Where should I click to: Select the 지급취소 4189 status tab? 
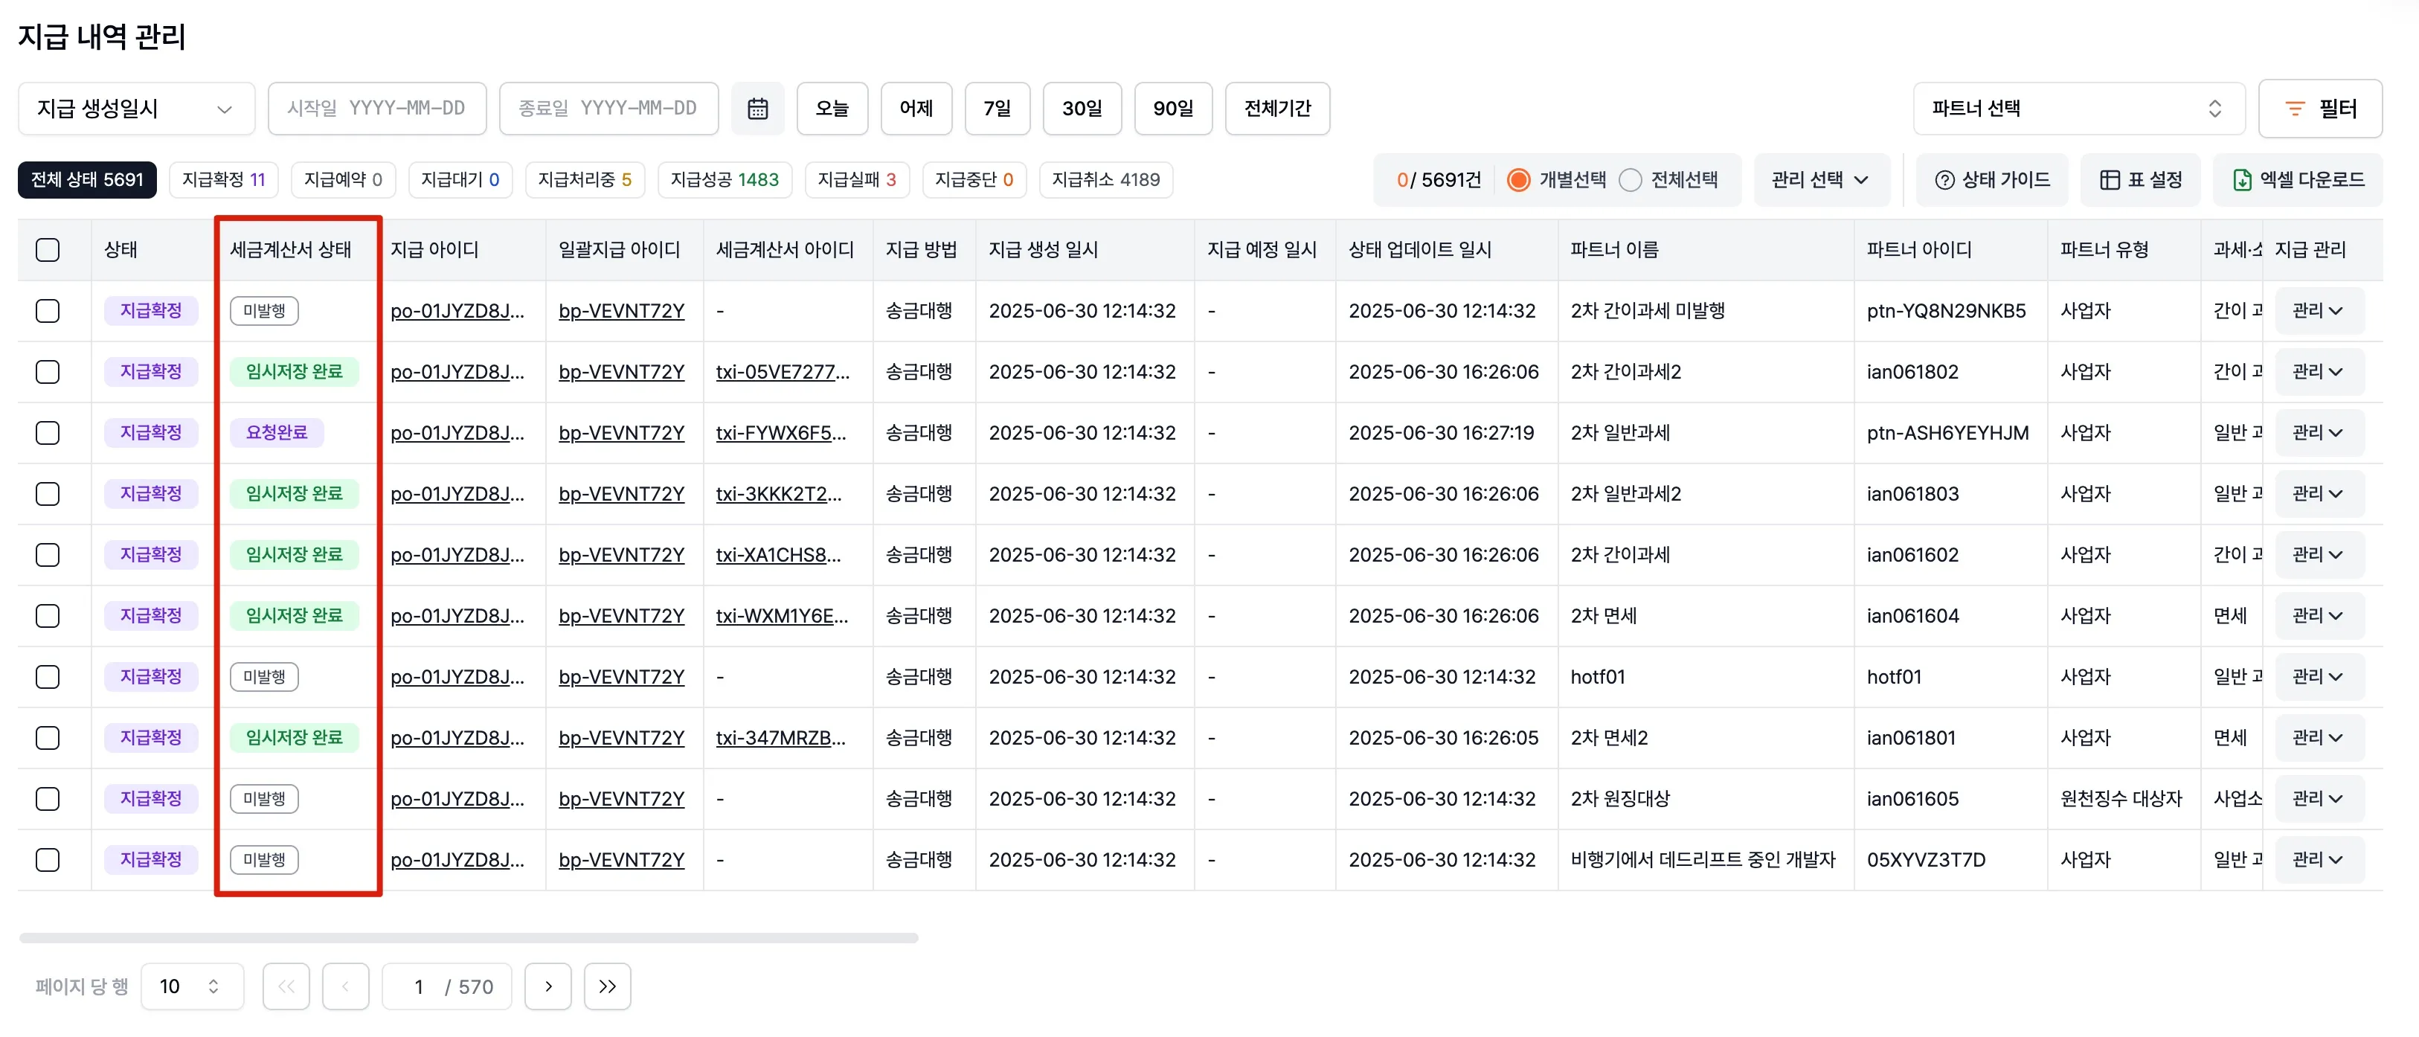[1105, 180]
